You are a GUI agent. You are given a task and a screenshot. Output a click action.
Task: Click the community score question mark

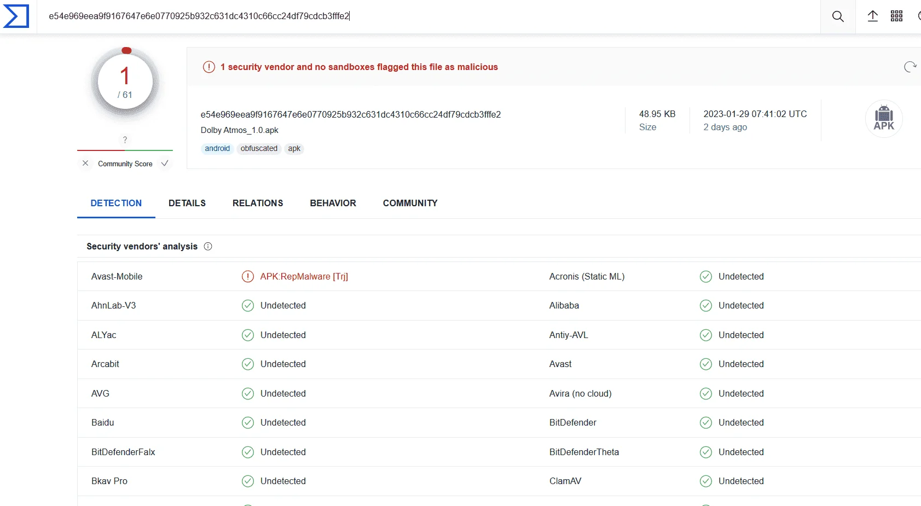coord(125,139)
